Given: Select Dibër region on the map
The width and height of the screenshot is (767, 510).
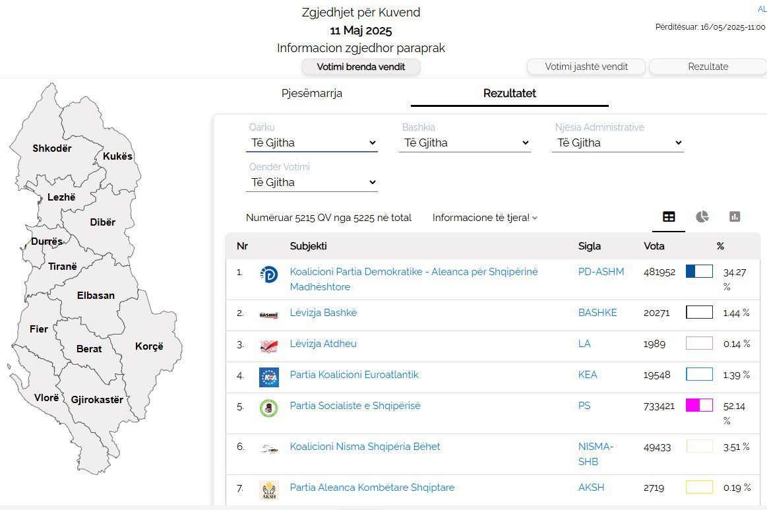Looking at the screenshot, I should [x=102, y=222].
